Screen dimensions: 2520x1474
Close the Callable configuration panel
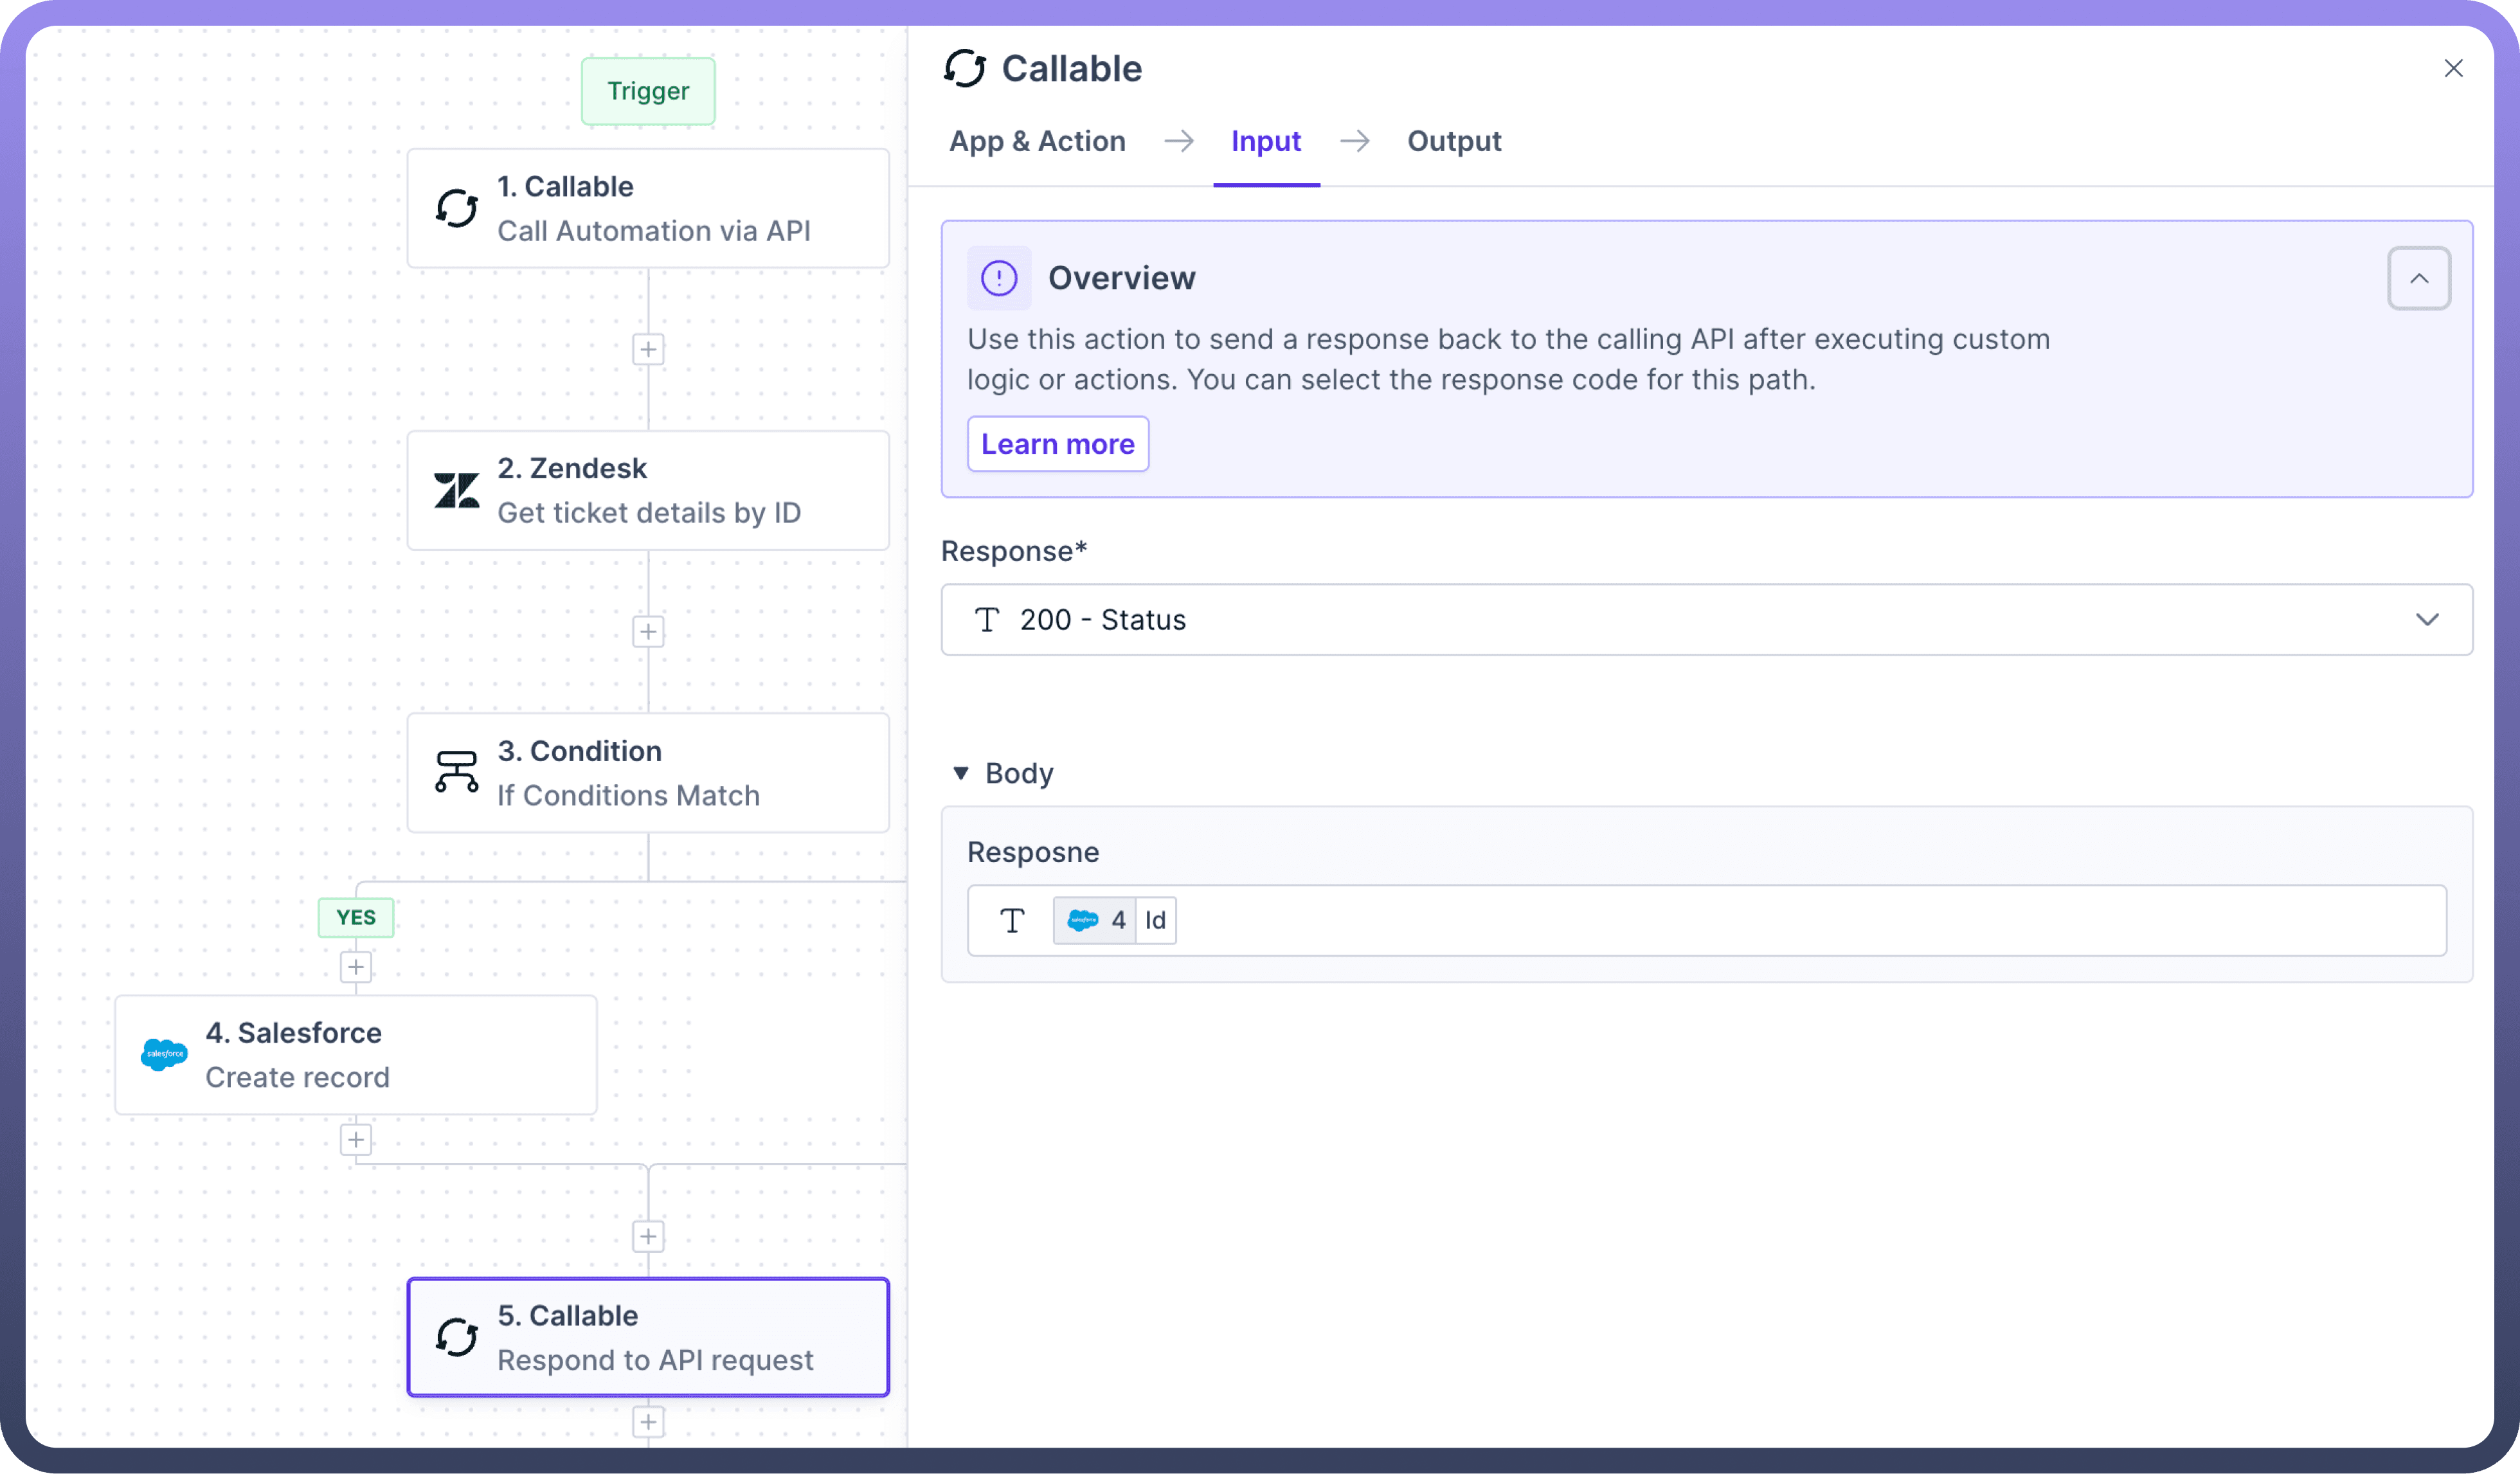pyautogui.click(x=2453, y=68)
